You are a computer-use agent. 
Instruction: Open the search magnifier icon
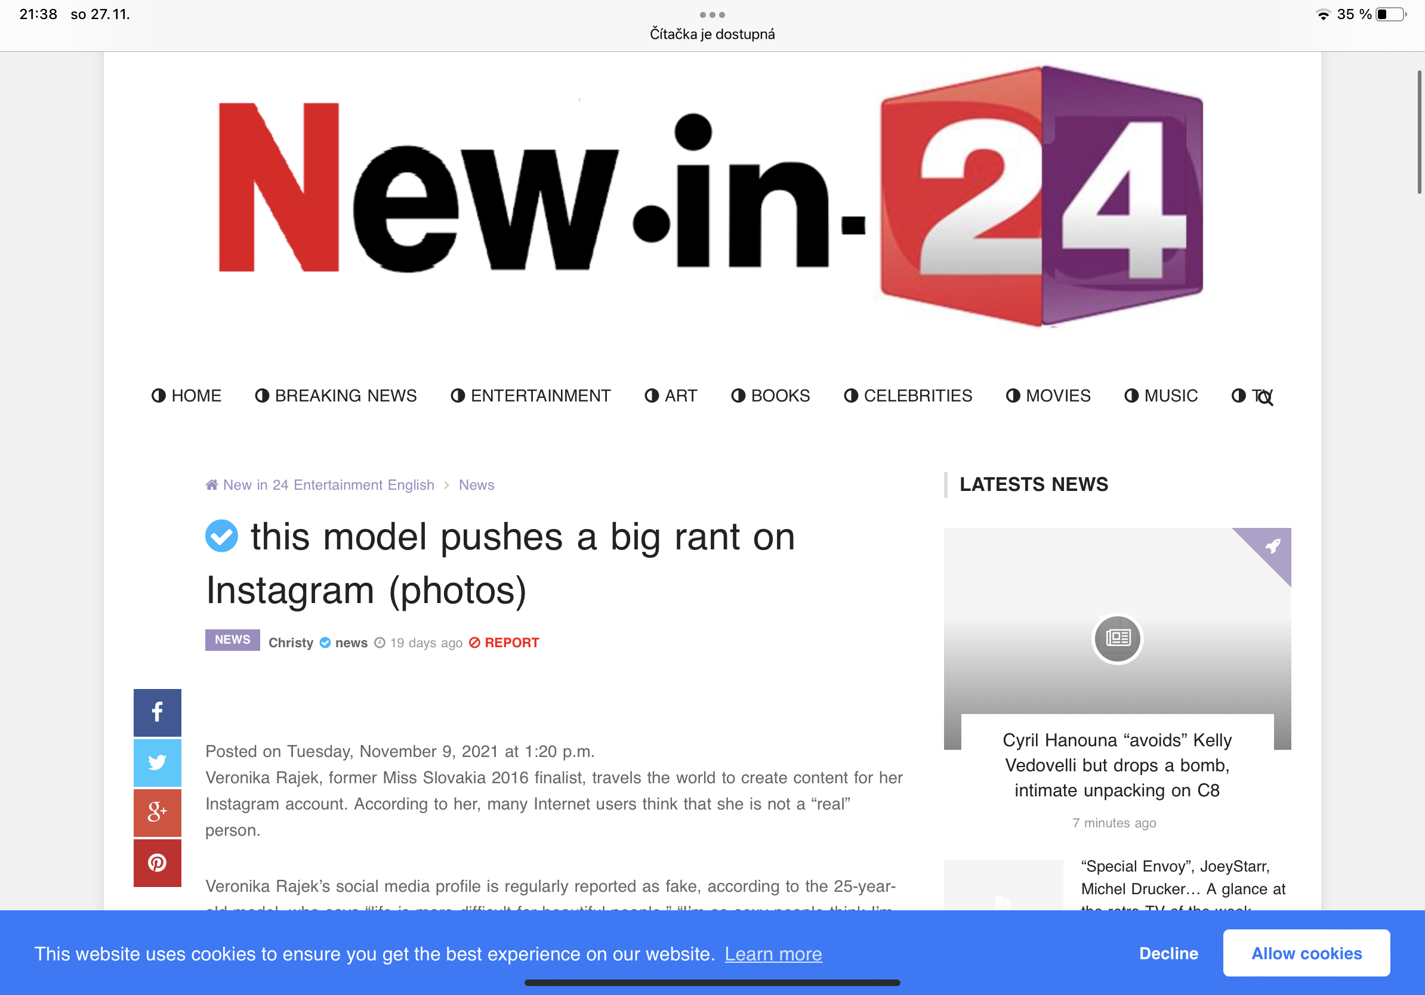(1265, 398)
